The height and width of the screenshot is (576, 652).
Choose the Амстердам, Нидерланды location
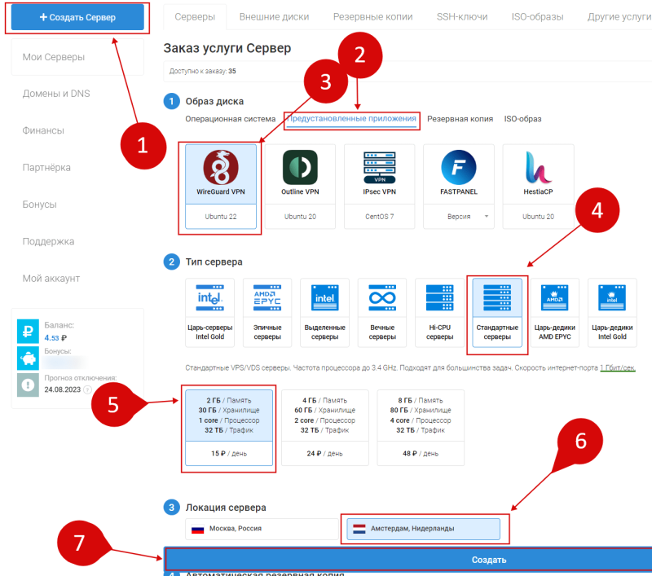pyautogui.click(x=423, y=529)
